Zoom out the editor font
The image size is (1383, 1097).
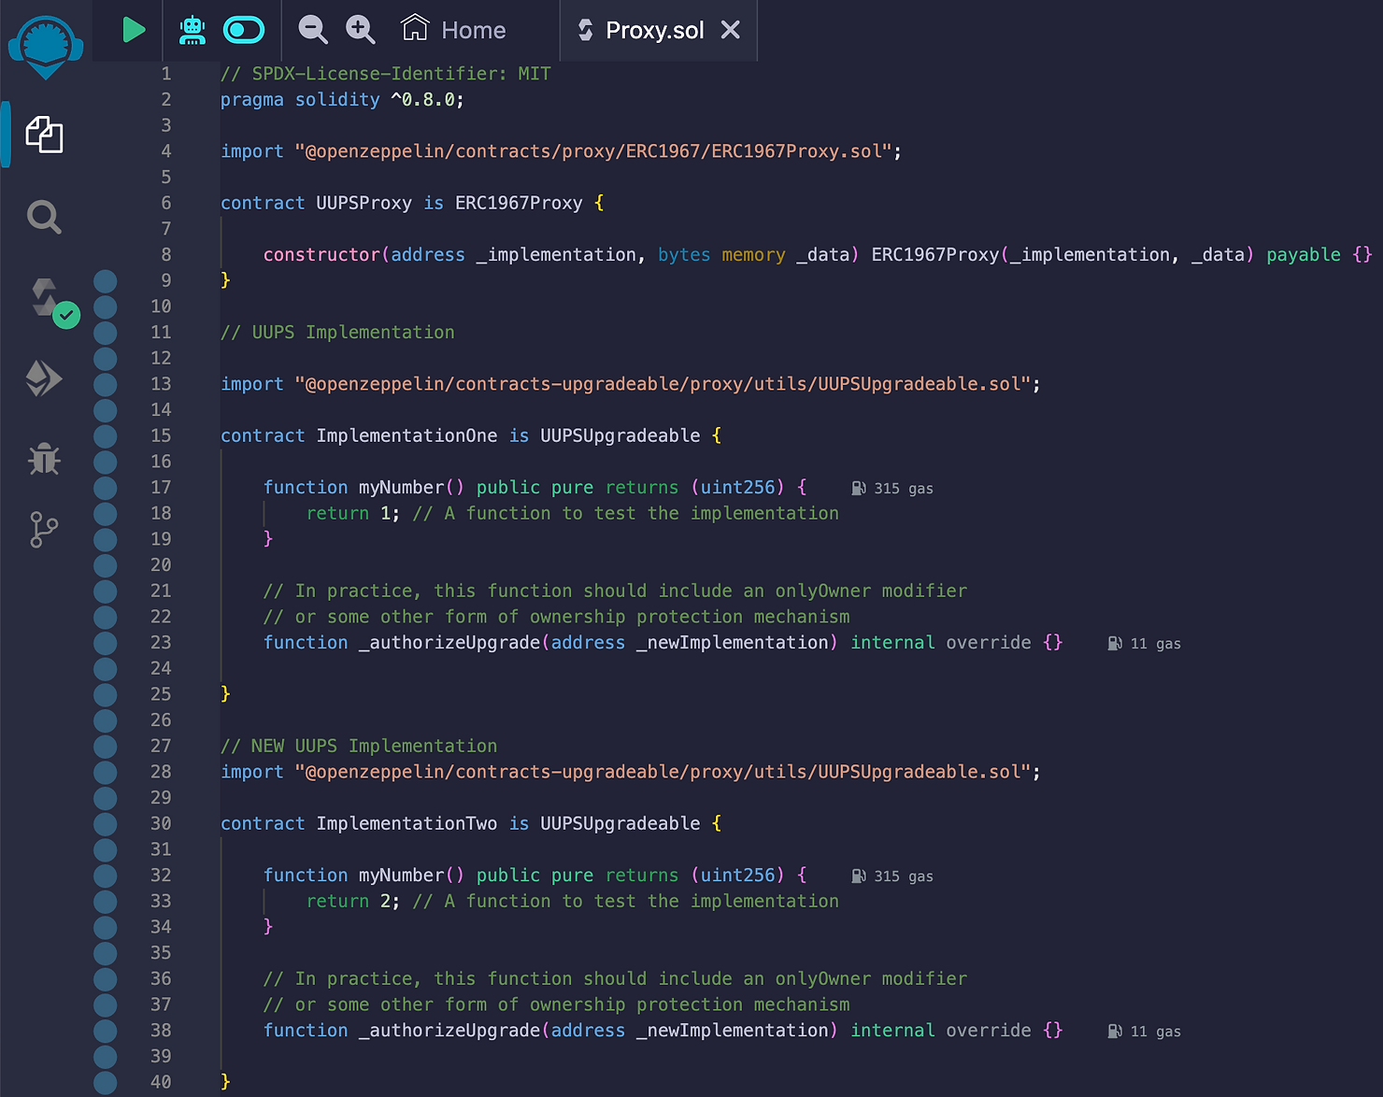312,30
